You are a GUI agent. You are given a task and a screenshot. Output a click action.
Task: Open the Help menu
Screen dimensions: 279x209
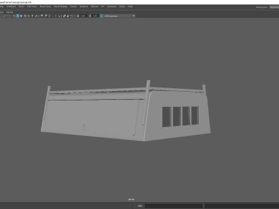click(130, 6)
